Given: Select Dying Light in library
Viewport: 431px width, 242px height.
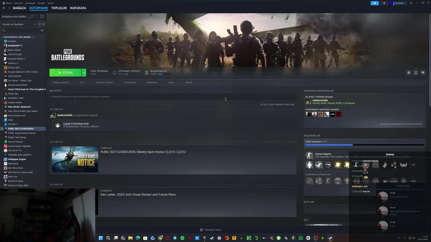Looking at the screenshot, I should click(x=14, y=68).
